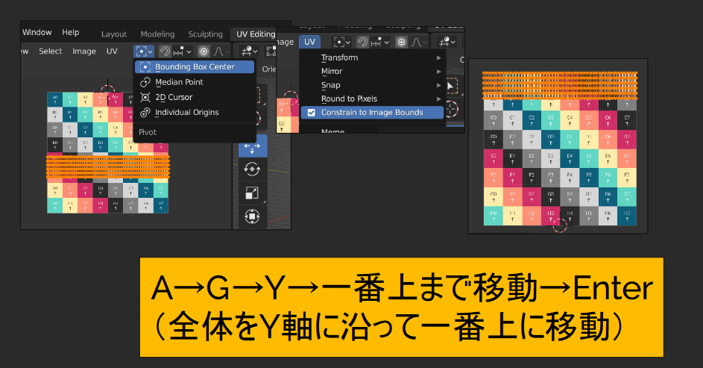Open UV menu in left screenshot
The image size is (703, 368).
(x=112, y=52)
